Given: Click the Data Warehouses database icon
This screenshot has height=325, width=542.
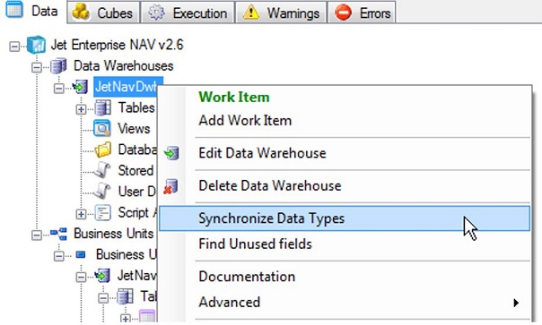Looking at the screenshot, I should (58, 66).
